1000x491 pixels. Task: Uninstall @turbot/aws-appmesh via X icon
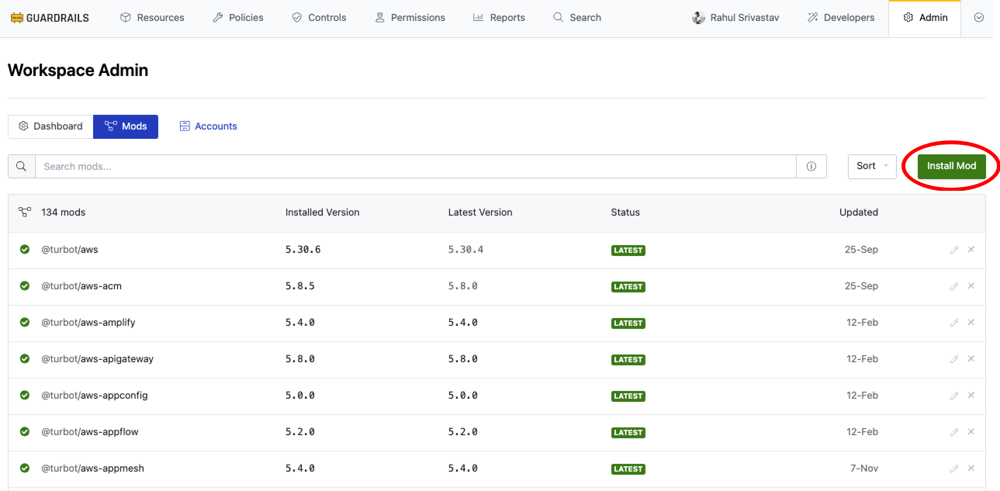(971, 468)
